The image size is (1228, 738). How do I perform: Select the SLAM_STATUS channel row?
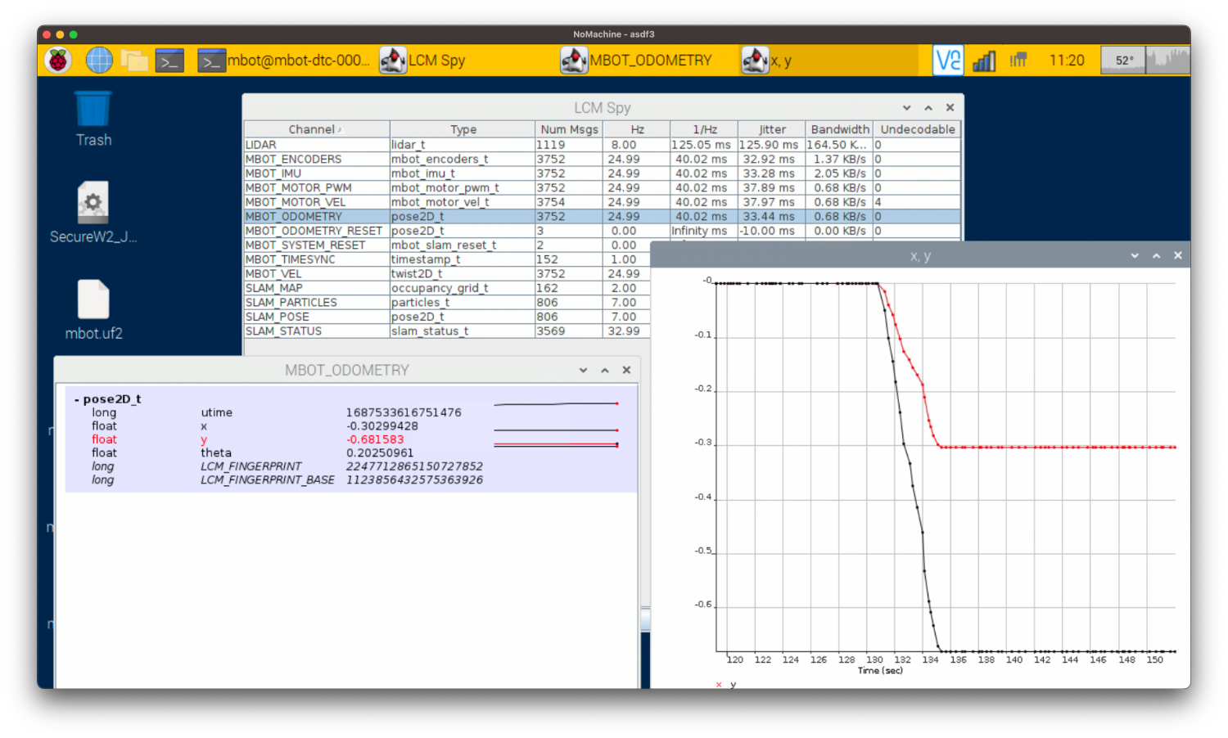coord(447,331)
